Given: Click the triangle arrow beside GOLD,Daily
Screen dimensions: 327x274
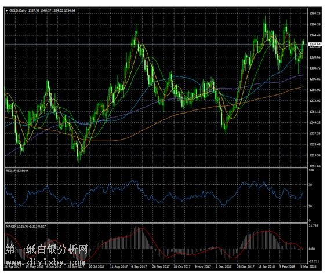Looking at the screenshot, I should (7, 10).
